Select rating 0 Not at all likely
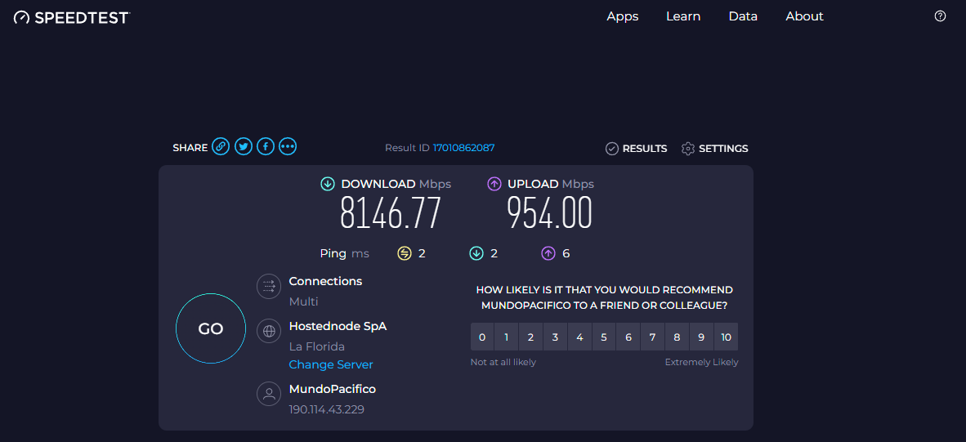 pyautogui.click(x=482, y=337)
